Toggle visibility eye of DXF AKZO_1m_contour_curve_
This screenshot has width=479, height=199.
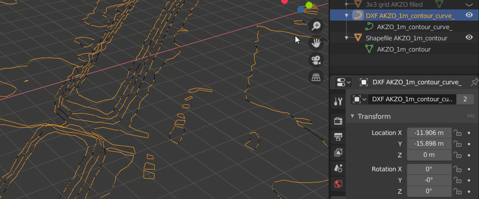point(469,15)
